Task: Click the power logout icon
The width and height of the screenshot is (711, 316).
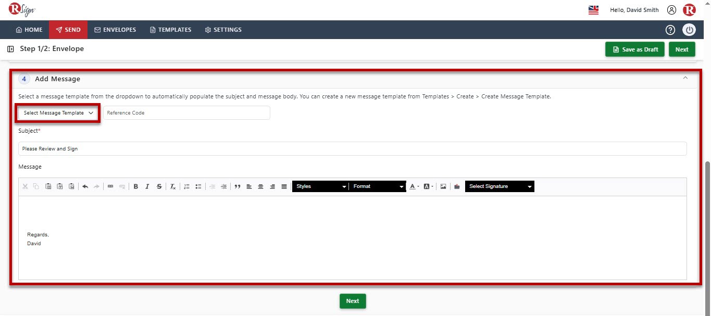Action: pyautogui.click(x=689, y=30)
